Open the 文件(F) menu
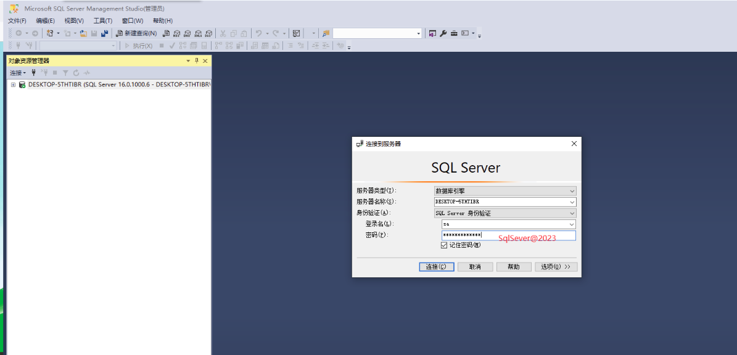The width and height of the screenshot is (737, 355). [17, 21]
